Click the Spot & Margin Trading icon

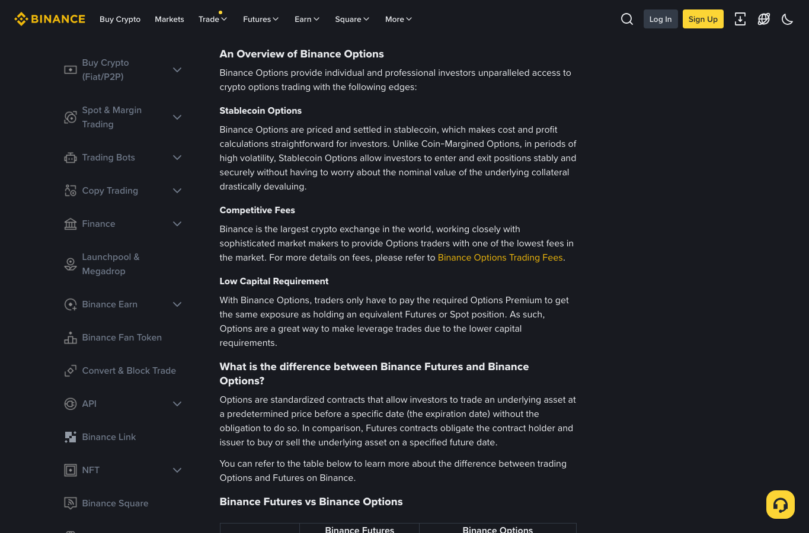click(x=71, y=117)
